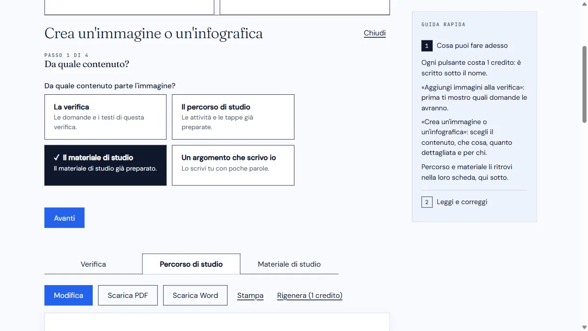This screenshot has height=331, width=588.
Task: Regenerate with 'Rigenera (1 credito)' link
Action: (310, 296)
